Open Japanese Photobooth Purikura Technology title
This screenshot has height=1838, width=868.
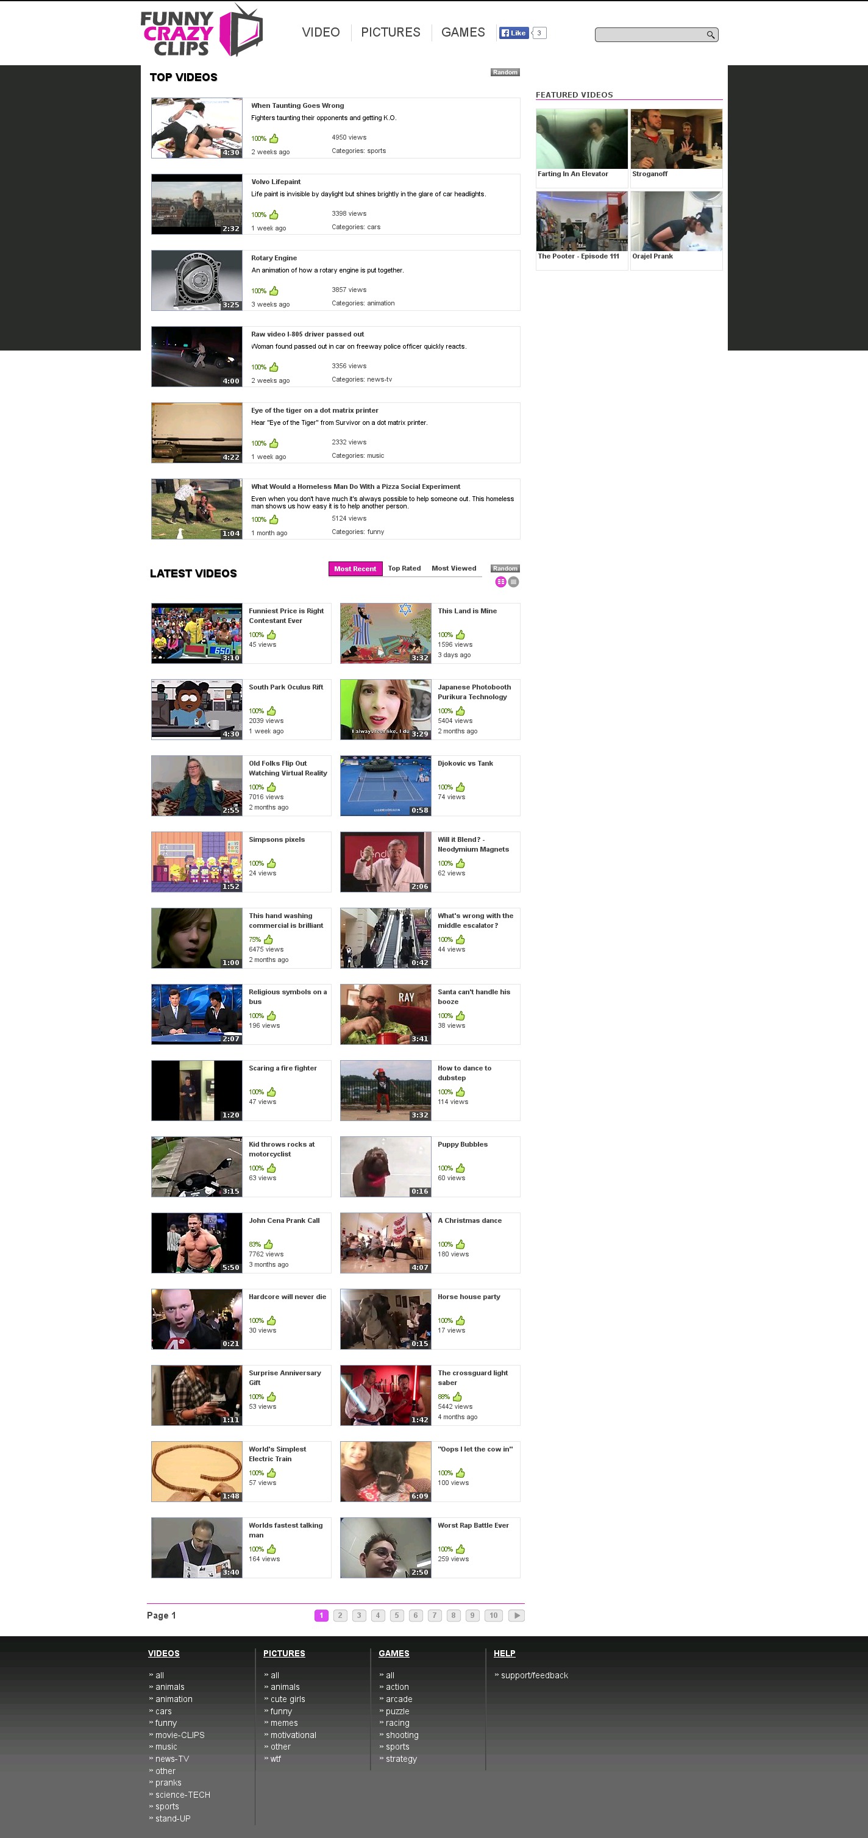click(474, 692)
